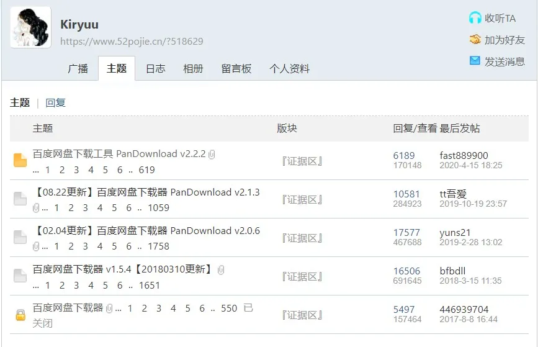Jump to last page 1651 of v1.5.4 thread

[x=150, y=285]
